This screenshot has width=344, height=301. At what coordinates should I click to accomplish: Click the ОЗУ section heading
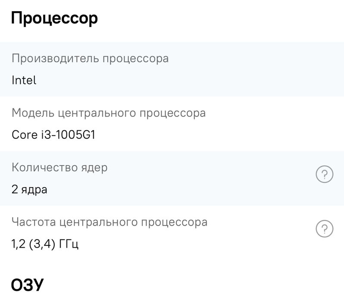(28, 286)
